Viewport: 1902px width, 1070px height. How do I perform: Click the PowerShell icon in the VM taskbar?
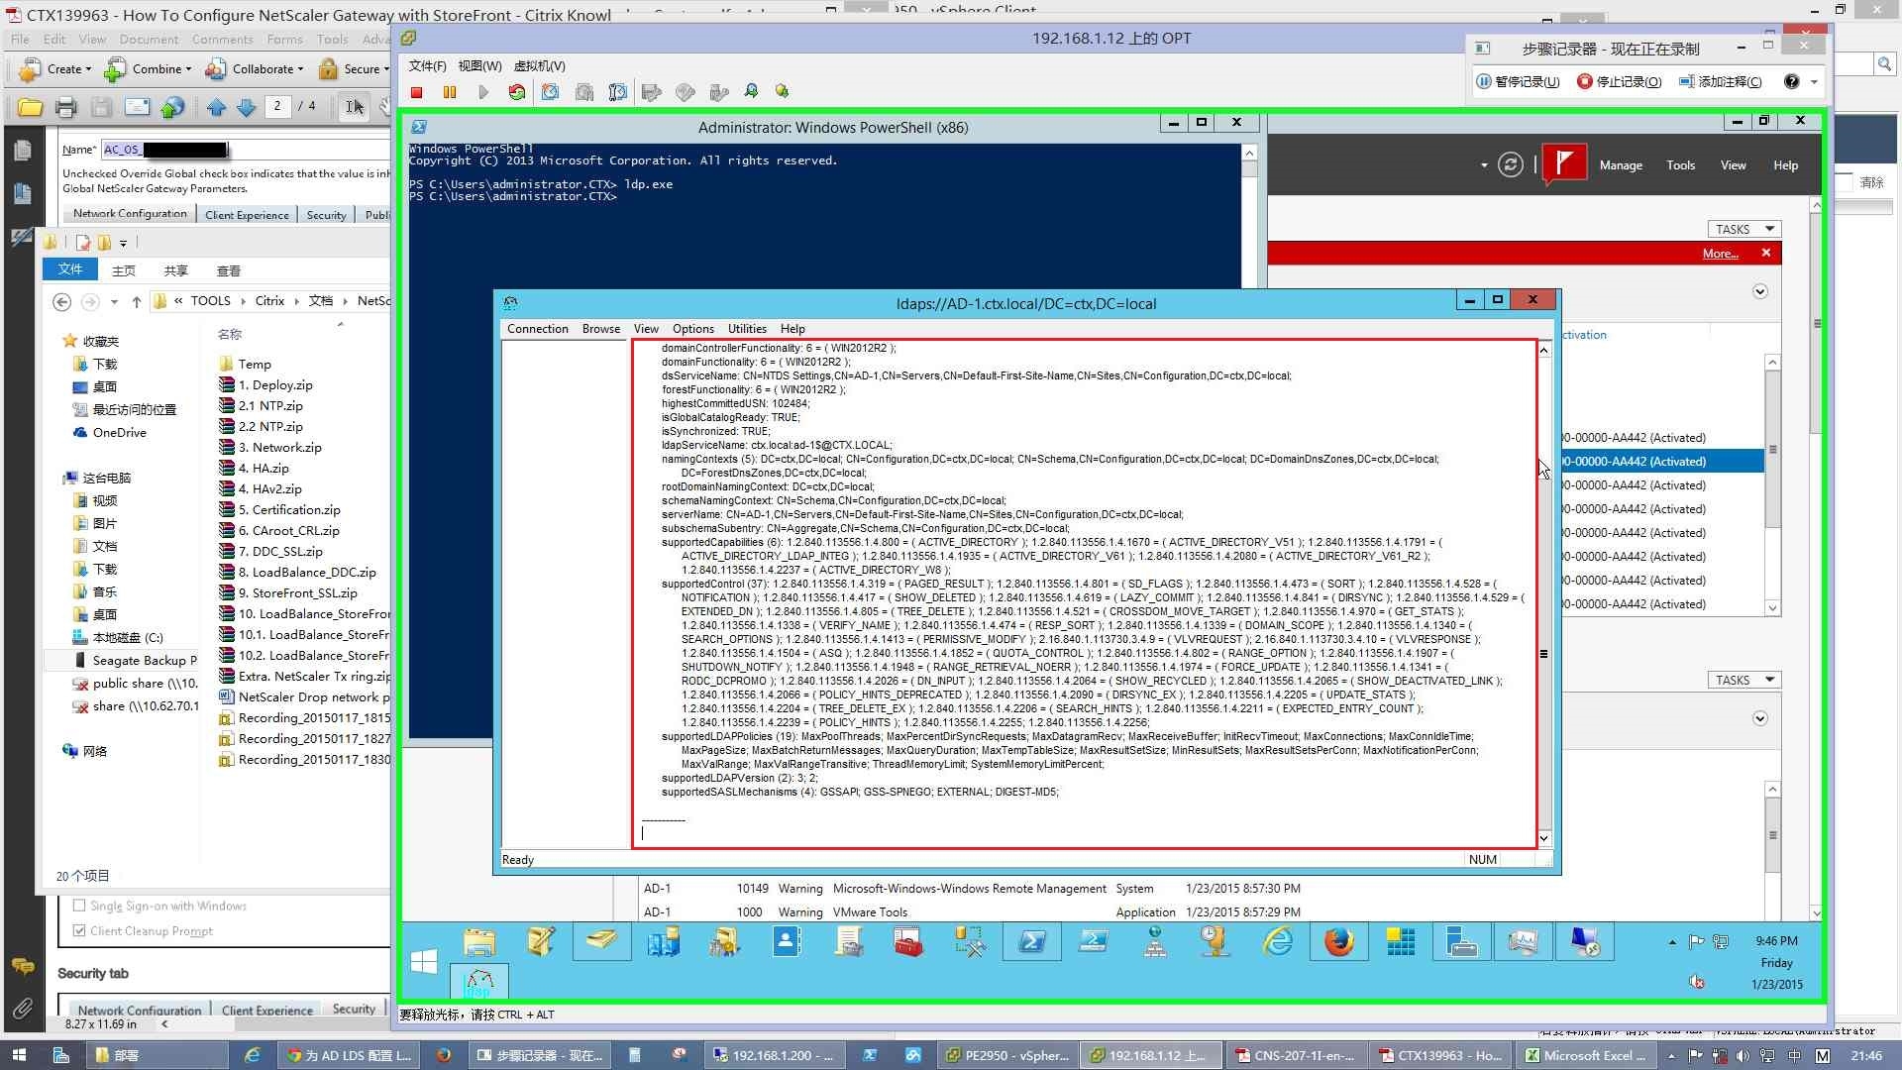click(1032, 942)
